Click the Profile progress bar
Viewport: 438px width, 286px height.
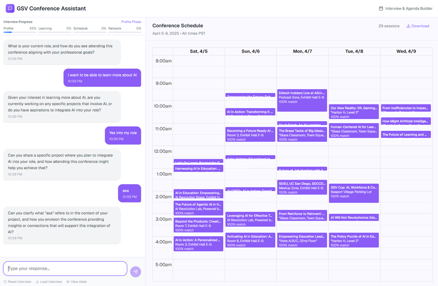click(x=20, y=32)
